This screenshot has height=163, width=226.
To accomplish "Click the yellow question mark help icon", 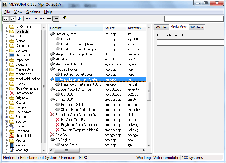I will 65,19.
